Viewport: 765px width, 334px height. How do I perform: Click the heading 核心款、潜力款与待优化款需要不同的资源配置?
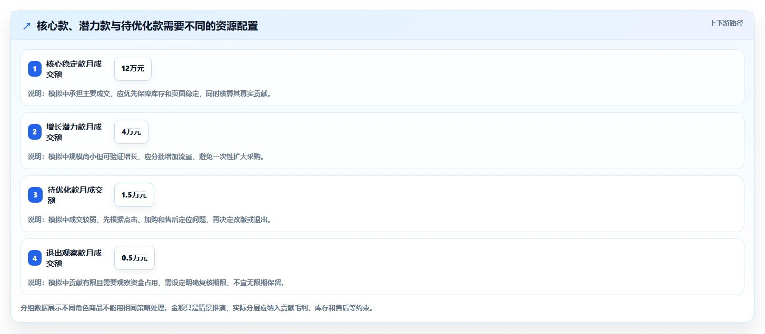point(147,26)
